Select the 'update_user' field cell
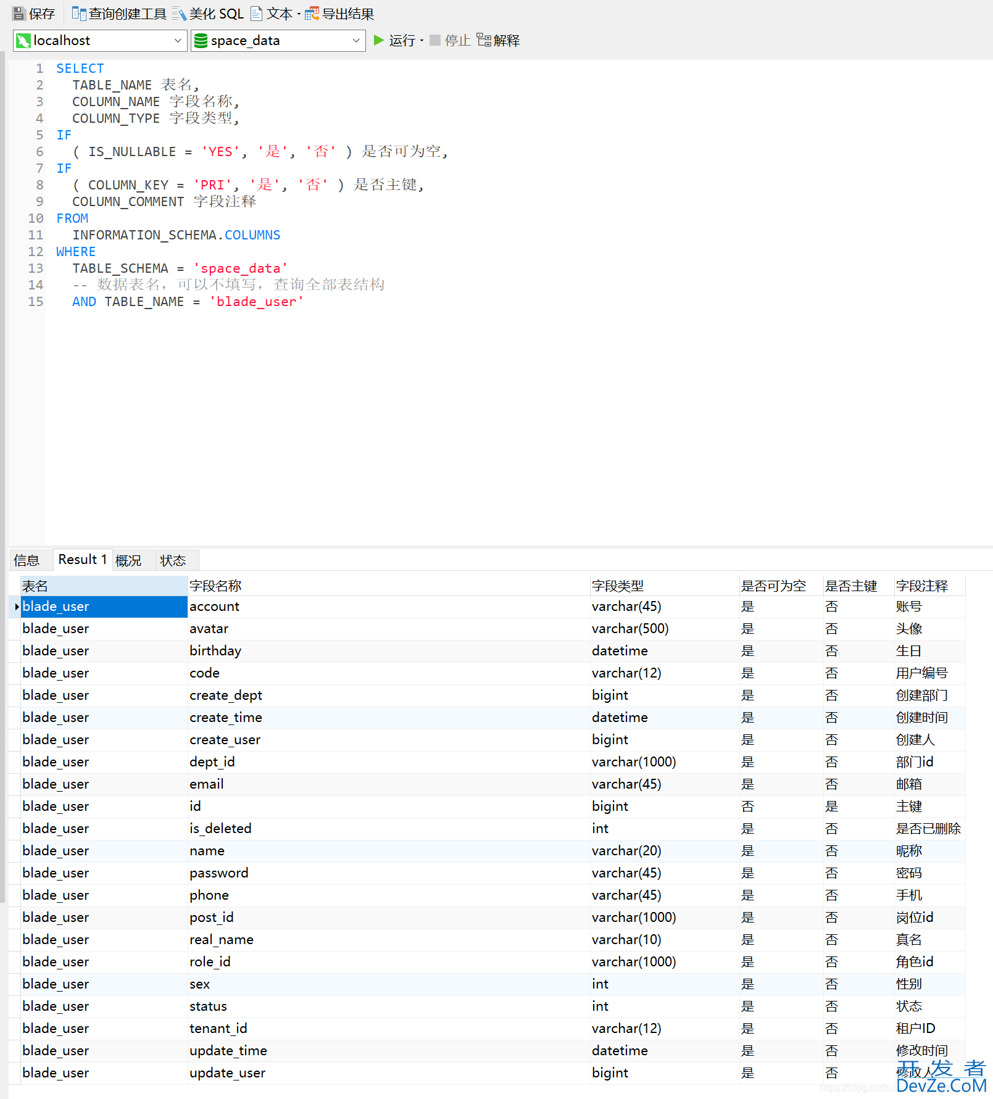The image size is (993, 1099). pyautogui.click(x=389, y=1073)
